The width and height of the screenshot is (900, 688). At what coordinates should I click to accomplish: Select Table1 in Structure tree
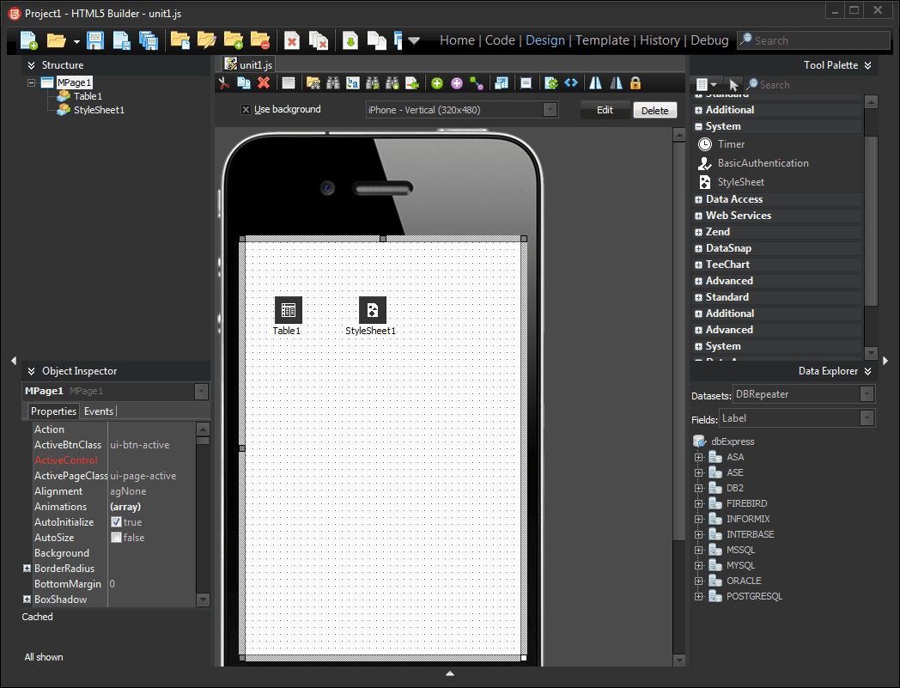point(88,96)
